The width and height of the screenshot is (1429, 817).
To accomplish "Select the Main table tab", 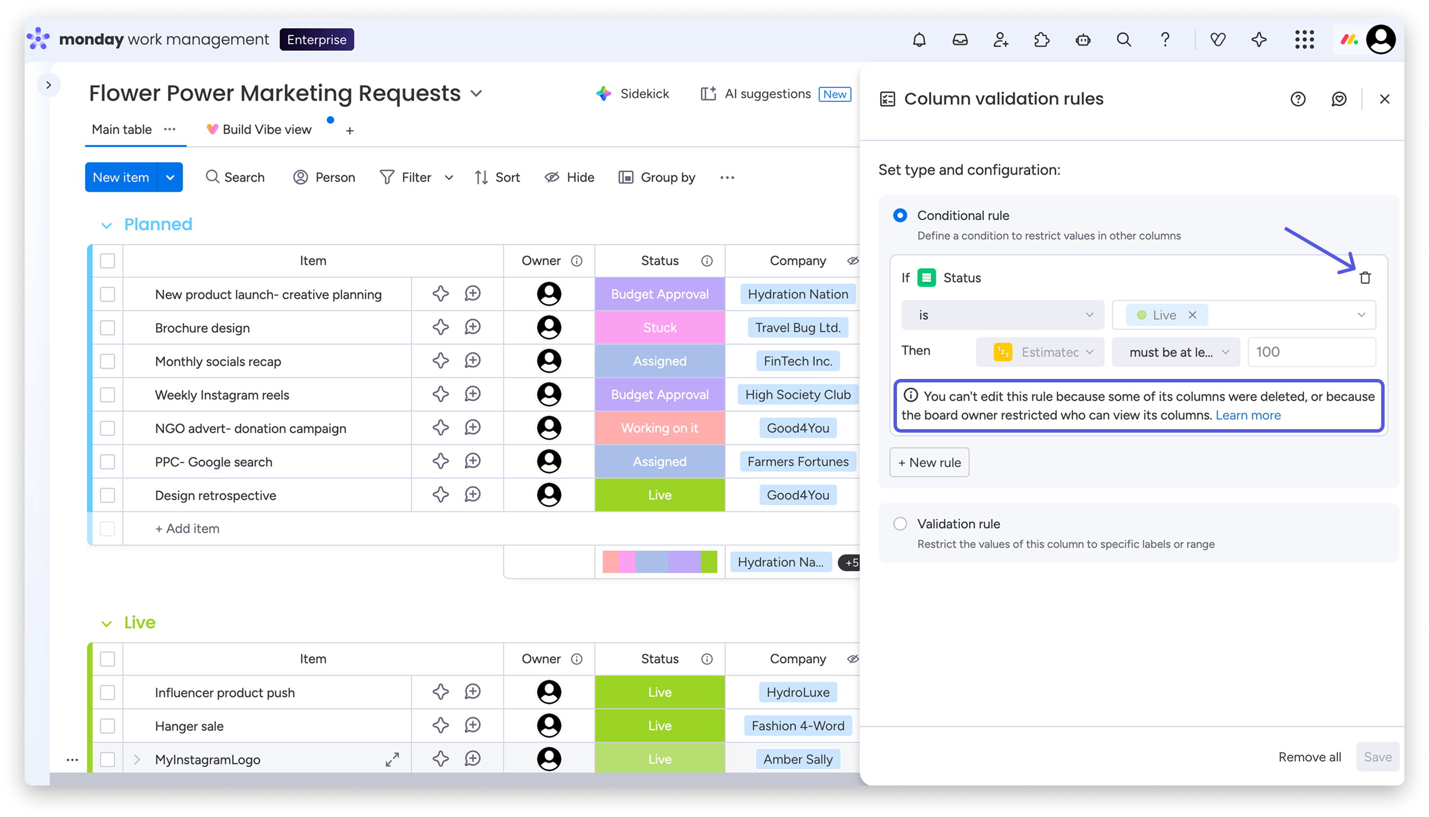I will pyautogui.click(x=122, y=130).
